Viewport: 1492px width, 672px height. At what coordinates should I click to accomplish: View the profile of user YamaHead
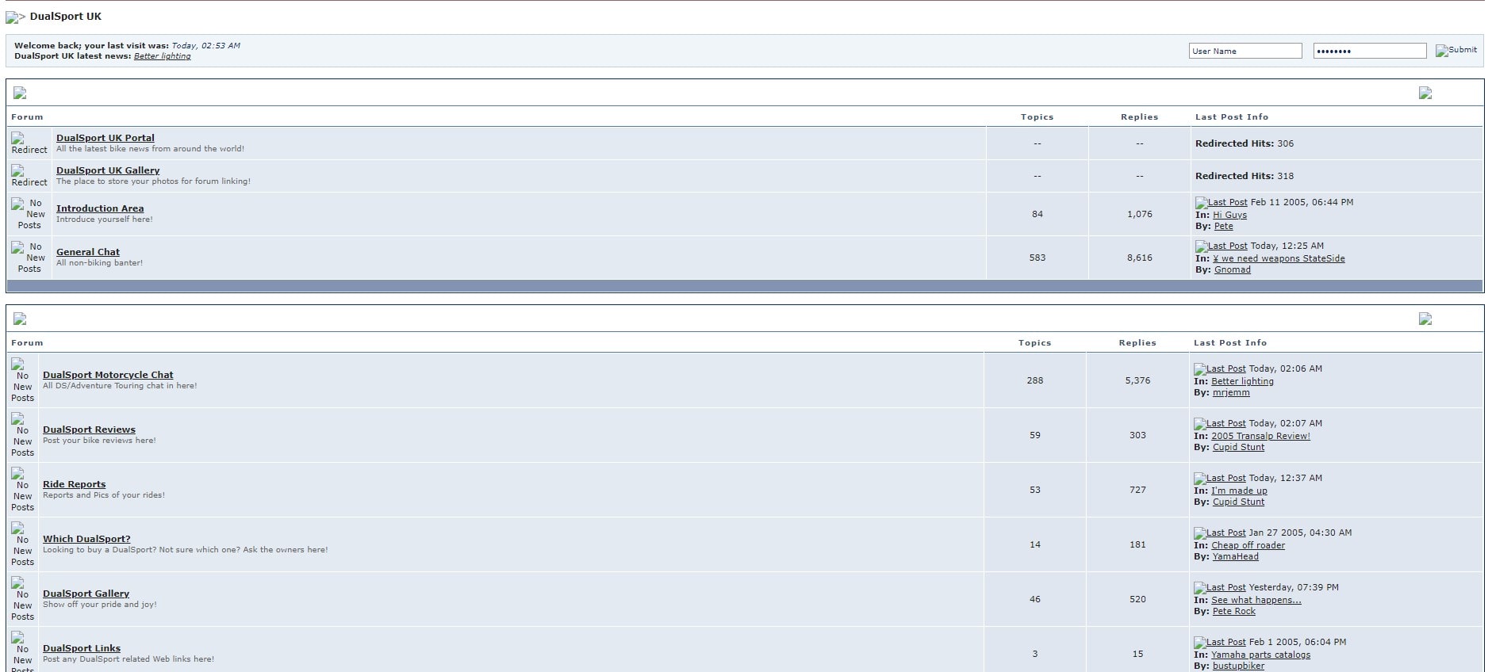pyautogui.click(x=1236, y=556)
